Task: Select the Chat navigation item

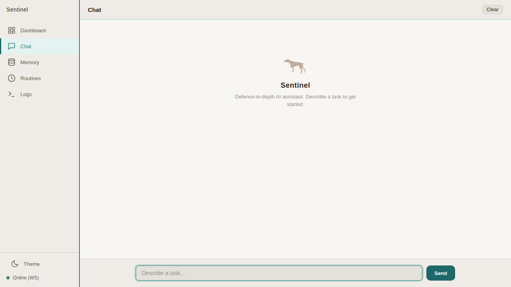Action: click(x=25, y=46)
